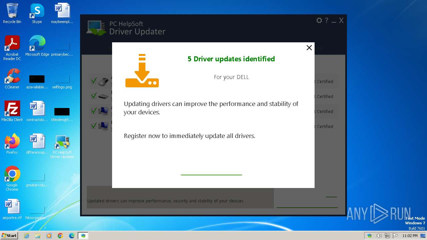The height and width of the screenshot is (240, 427).
Task: Select the mouse device icon in list
Action: 104,81
